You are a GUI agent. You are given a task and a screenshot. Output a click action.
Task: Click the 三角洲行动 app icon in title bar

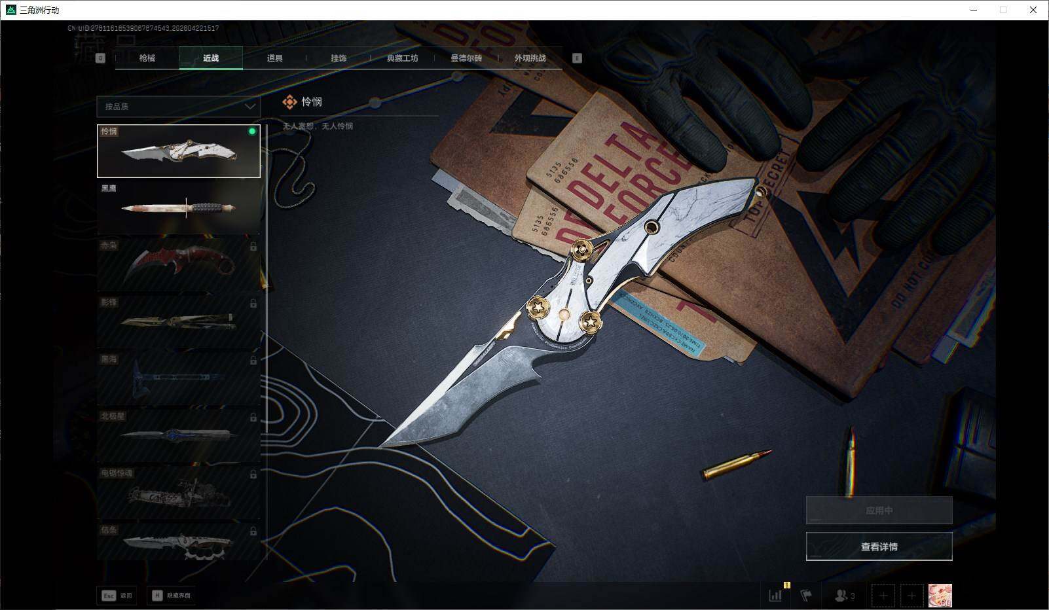[10, 10]
